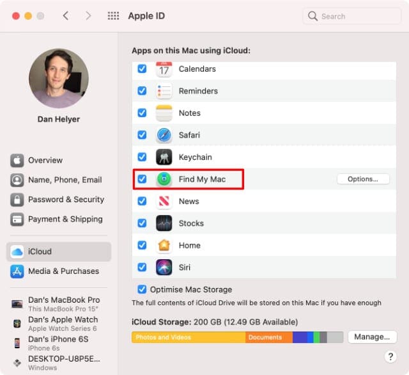Uncheck the Reminders checkbox
The height and width of the screenshot is (375, 409).
142,91
